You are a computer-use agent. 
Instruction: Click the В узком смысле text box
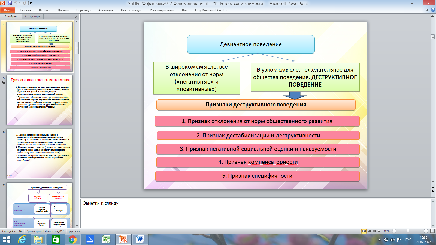tap(305, 77)
